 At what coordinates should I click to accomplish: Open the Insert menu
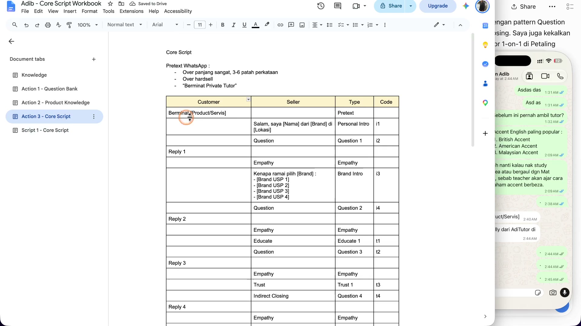[x=70, y=11]
